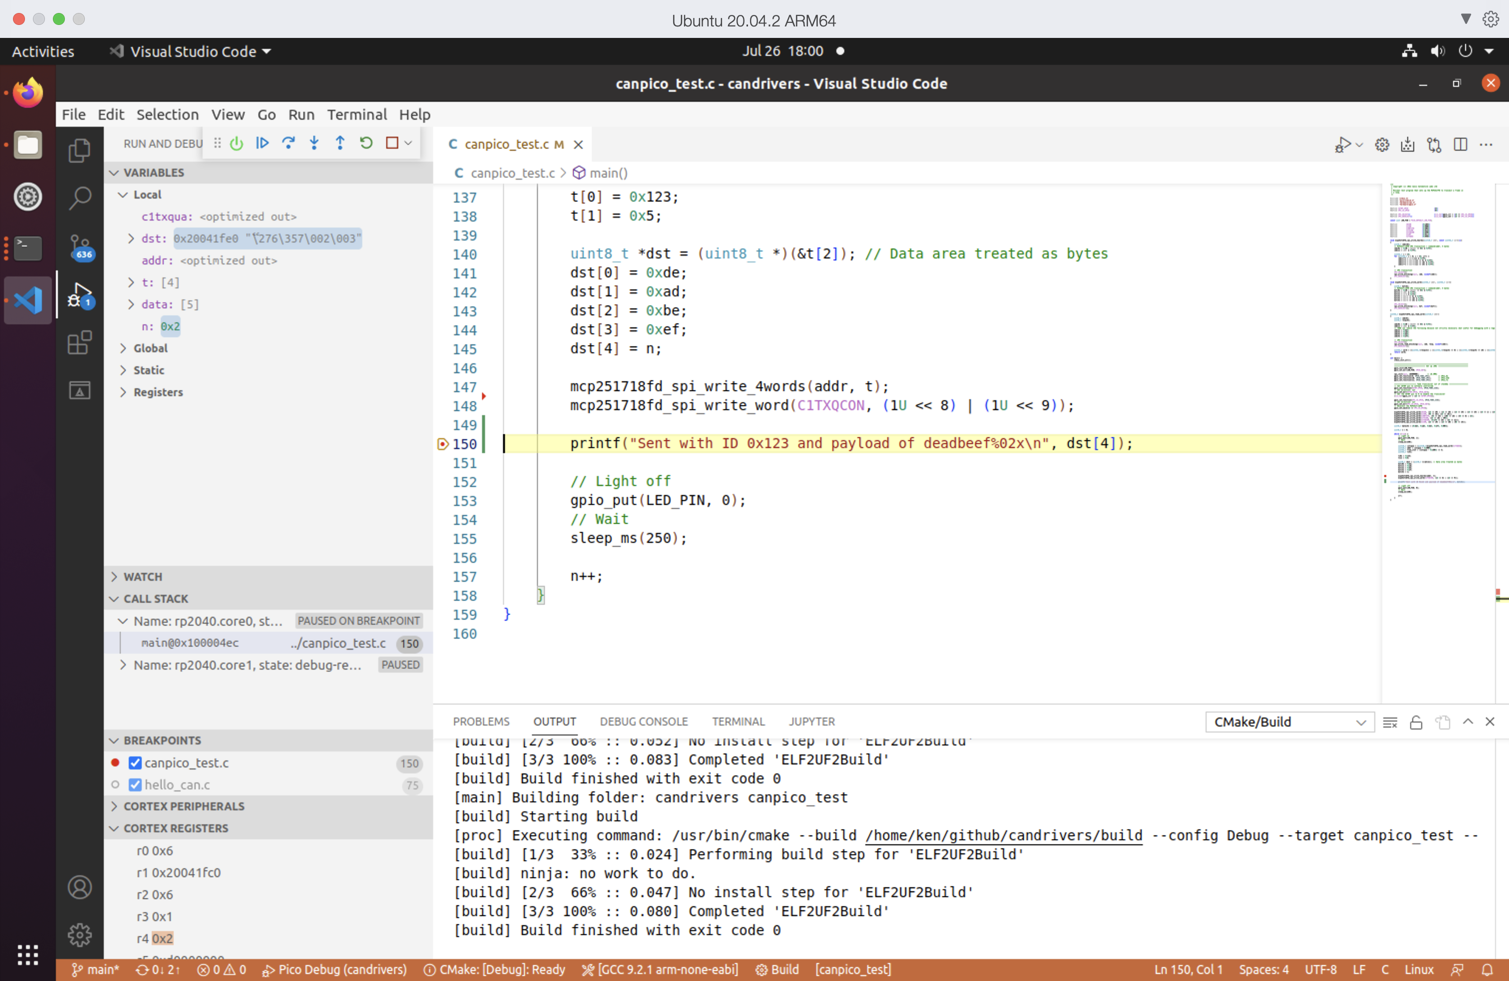This screenshot has width=1509, height=981.
Task: Step Out in the debug toolbar
Action: point(340,143)
